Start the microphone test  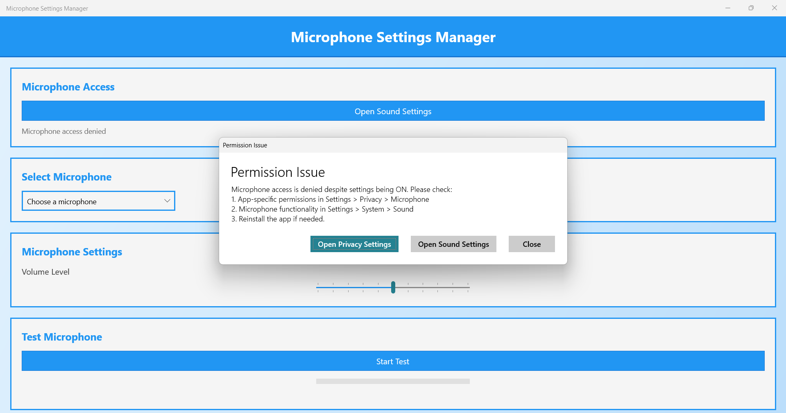click(x=393, y=361)
